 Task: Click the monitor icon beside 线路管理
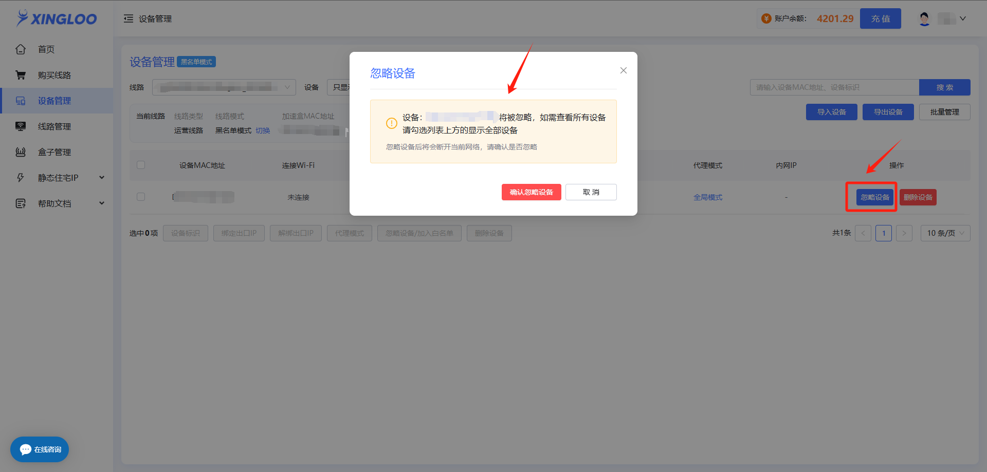21,126
